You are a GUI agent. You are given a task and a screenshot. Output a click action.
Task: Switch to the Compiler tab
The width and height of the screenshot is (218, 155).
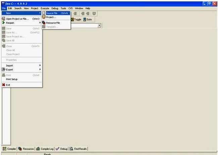click(9, 149)
